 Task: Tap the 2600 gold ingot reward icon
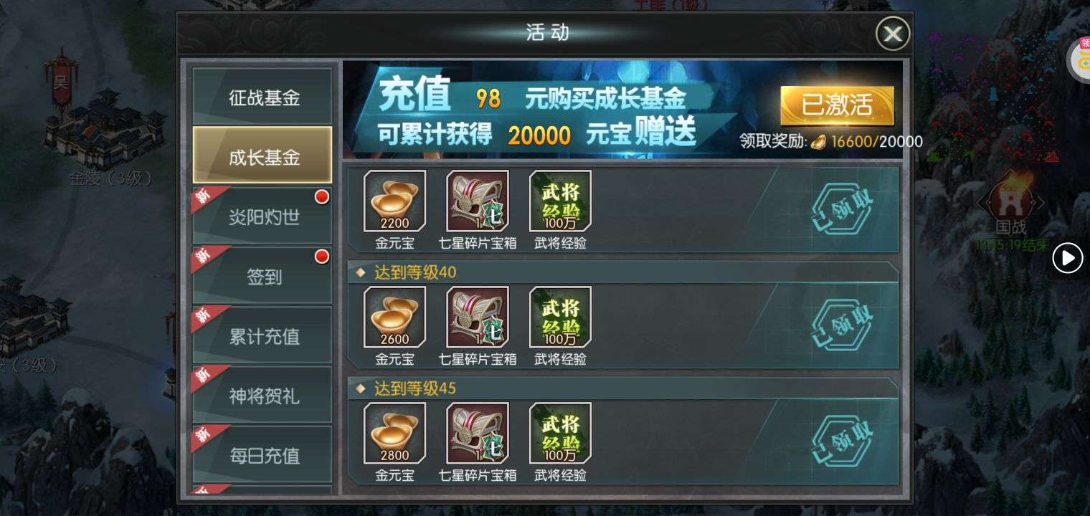394,317
